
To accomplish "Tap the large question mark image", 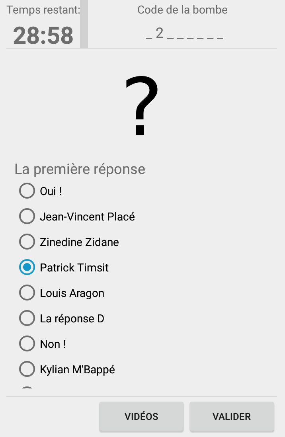I will point(142,105).
